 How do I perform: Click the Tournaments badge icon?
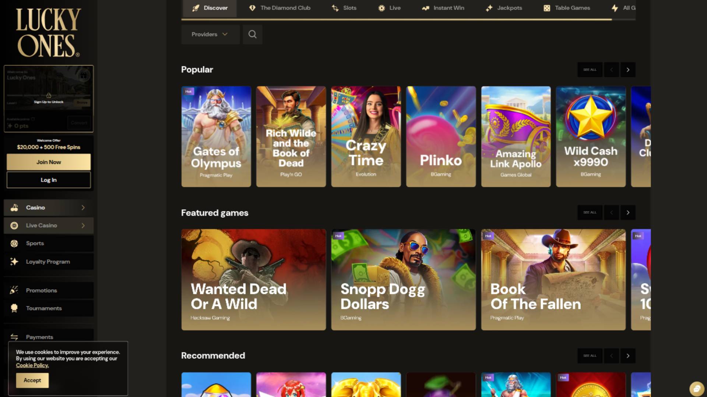(x=14, y=308)
